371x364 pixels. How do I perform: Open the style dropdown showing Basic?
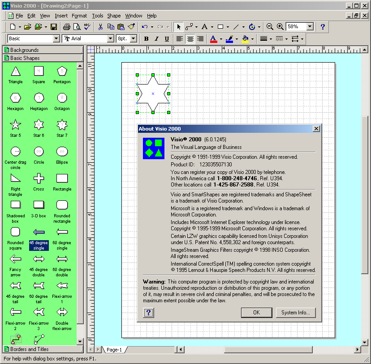[x=56, y=38]
